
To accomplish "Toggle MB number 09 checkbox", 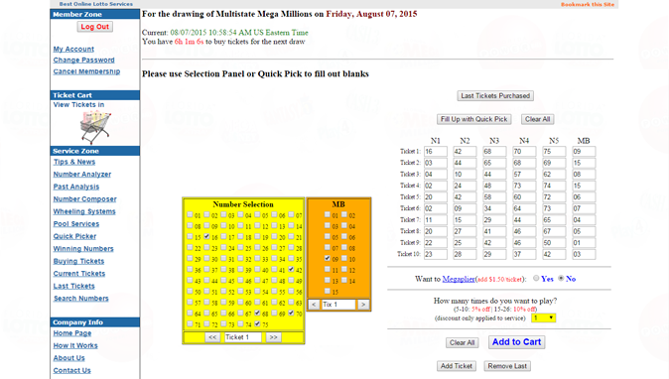I will pos(328,258).
